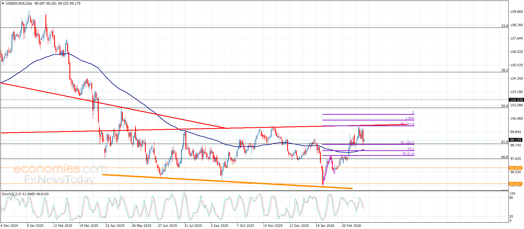The image size is (524, 229).
Task: Select the orange 95.527 price marker
Action: click(x=516, y=184)
